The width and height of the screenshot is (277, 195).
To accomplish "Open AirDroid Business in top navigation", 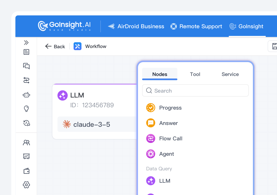I will (136, 26).
